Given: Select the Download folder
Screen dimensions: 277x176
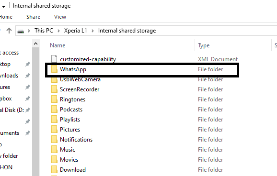Looking at the screenshot, I should (73, 170).
